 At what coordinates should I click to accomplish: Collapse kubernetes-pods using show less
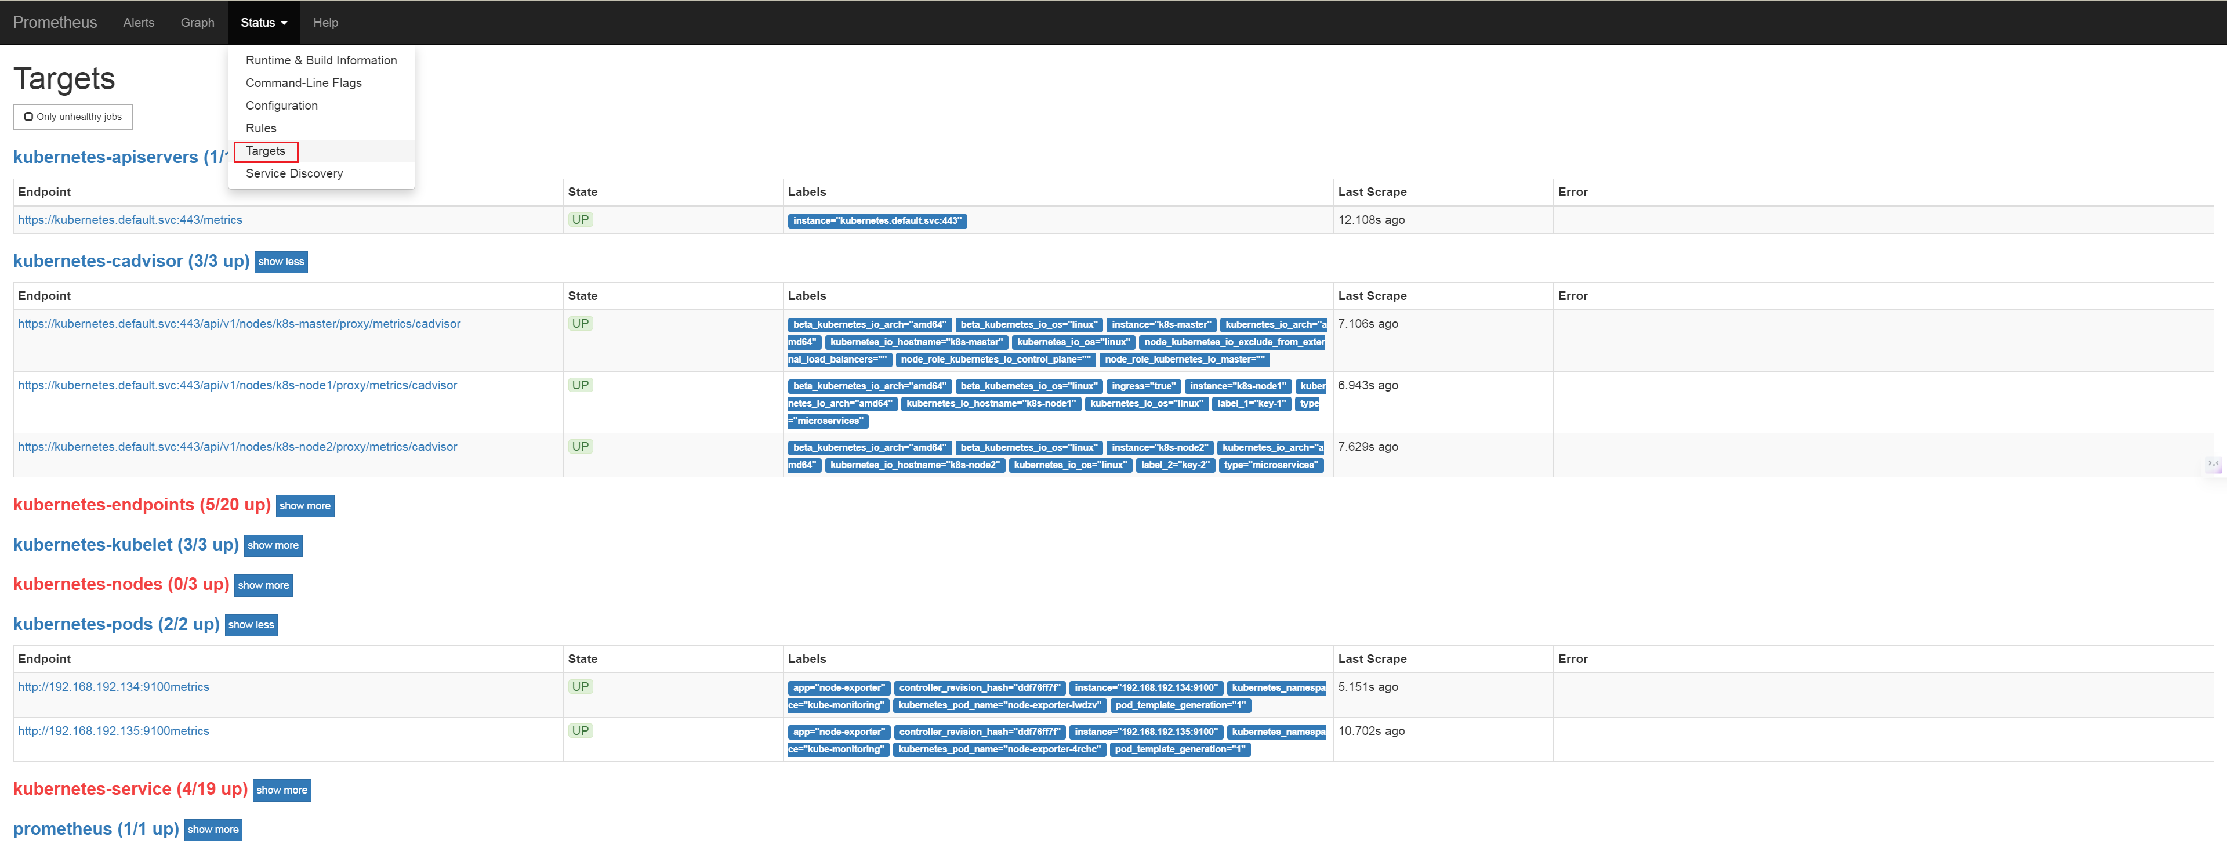[x=251, y=624]
